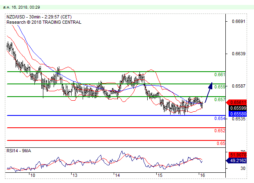Image resolution: width=254 pixels, height=183 pixels.
Task: Click the blue 0.65580 price tag
Action: (238, 114)
